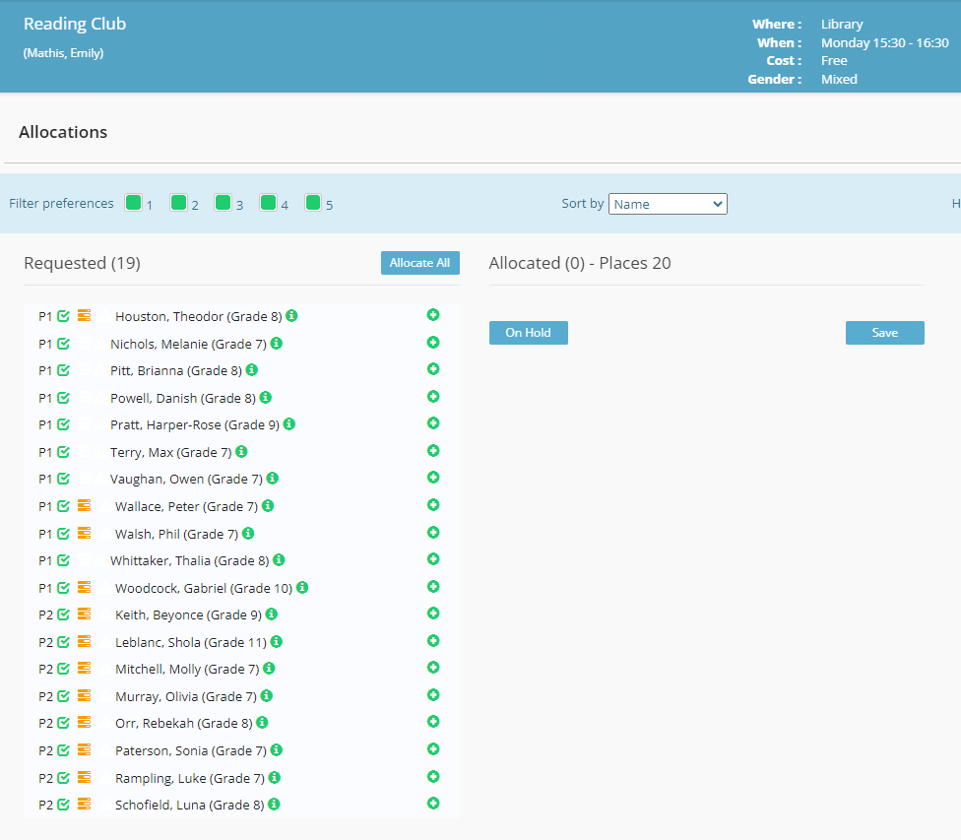Click green check icon beside Pitt, Brianna
961x840 pixels.
64,371
